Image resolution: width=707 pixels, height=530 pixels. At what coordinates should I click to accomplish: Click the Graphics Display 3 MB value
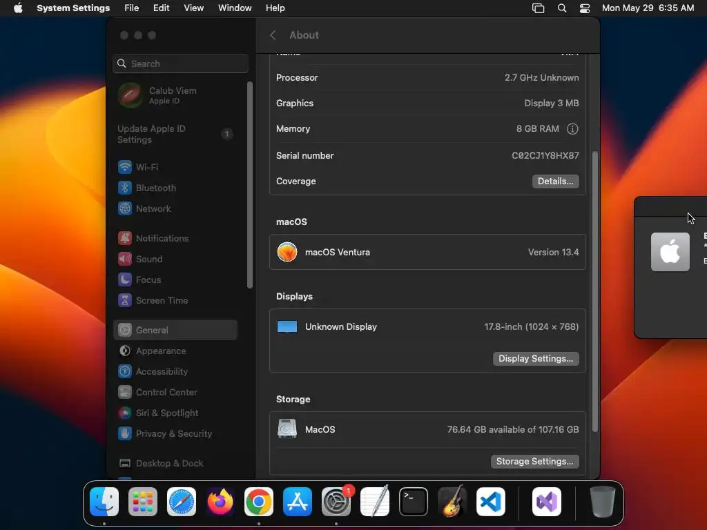(x=552, y=104)
